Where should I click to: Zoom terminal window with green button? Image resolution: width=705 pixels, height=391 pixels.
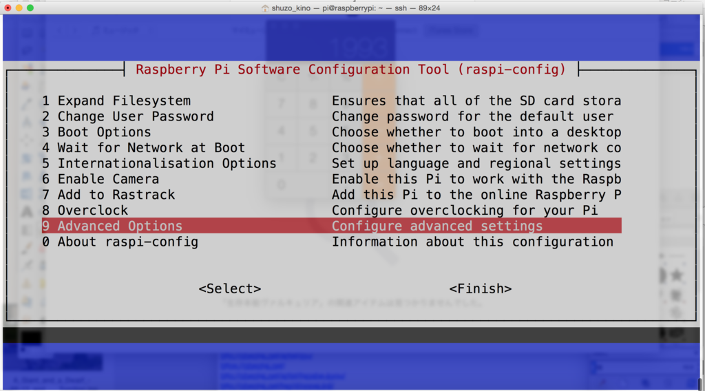(x=30, y=8)
